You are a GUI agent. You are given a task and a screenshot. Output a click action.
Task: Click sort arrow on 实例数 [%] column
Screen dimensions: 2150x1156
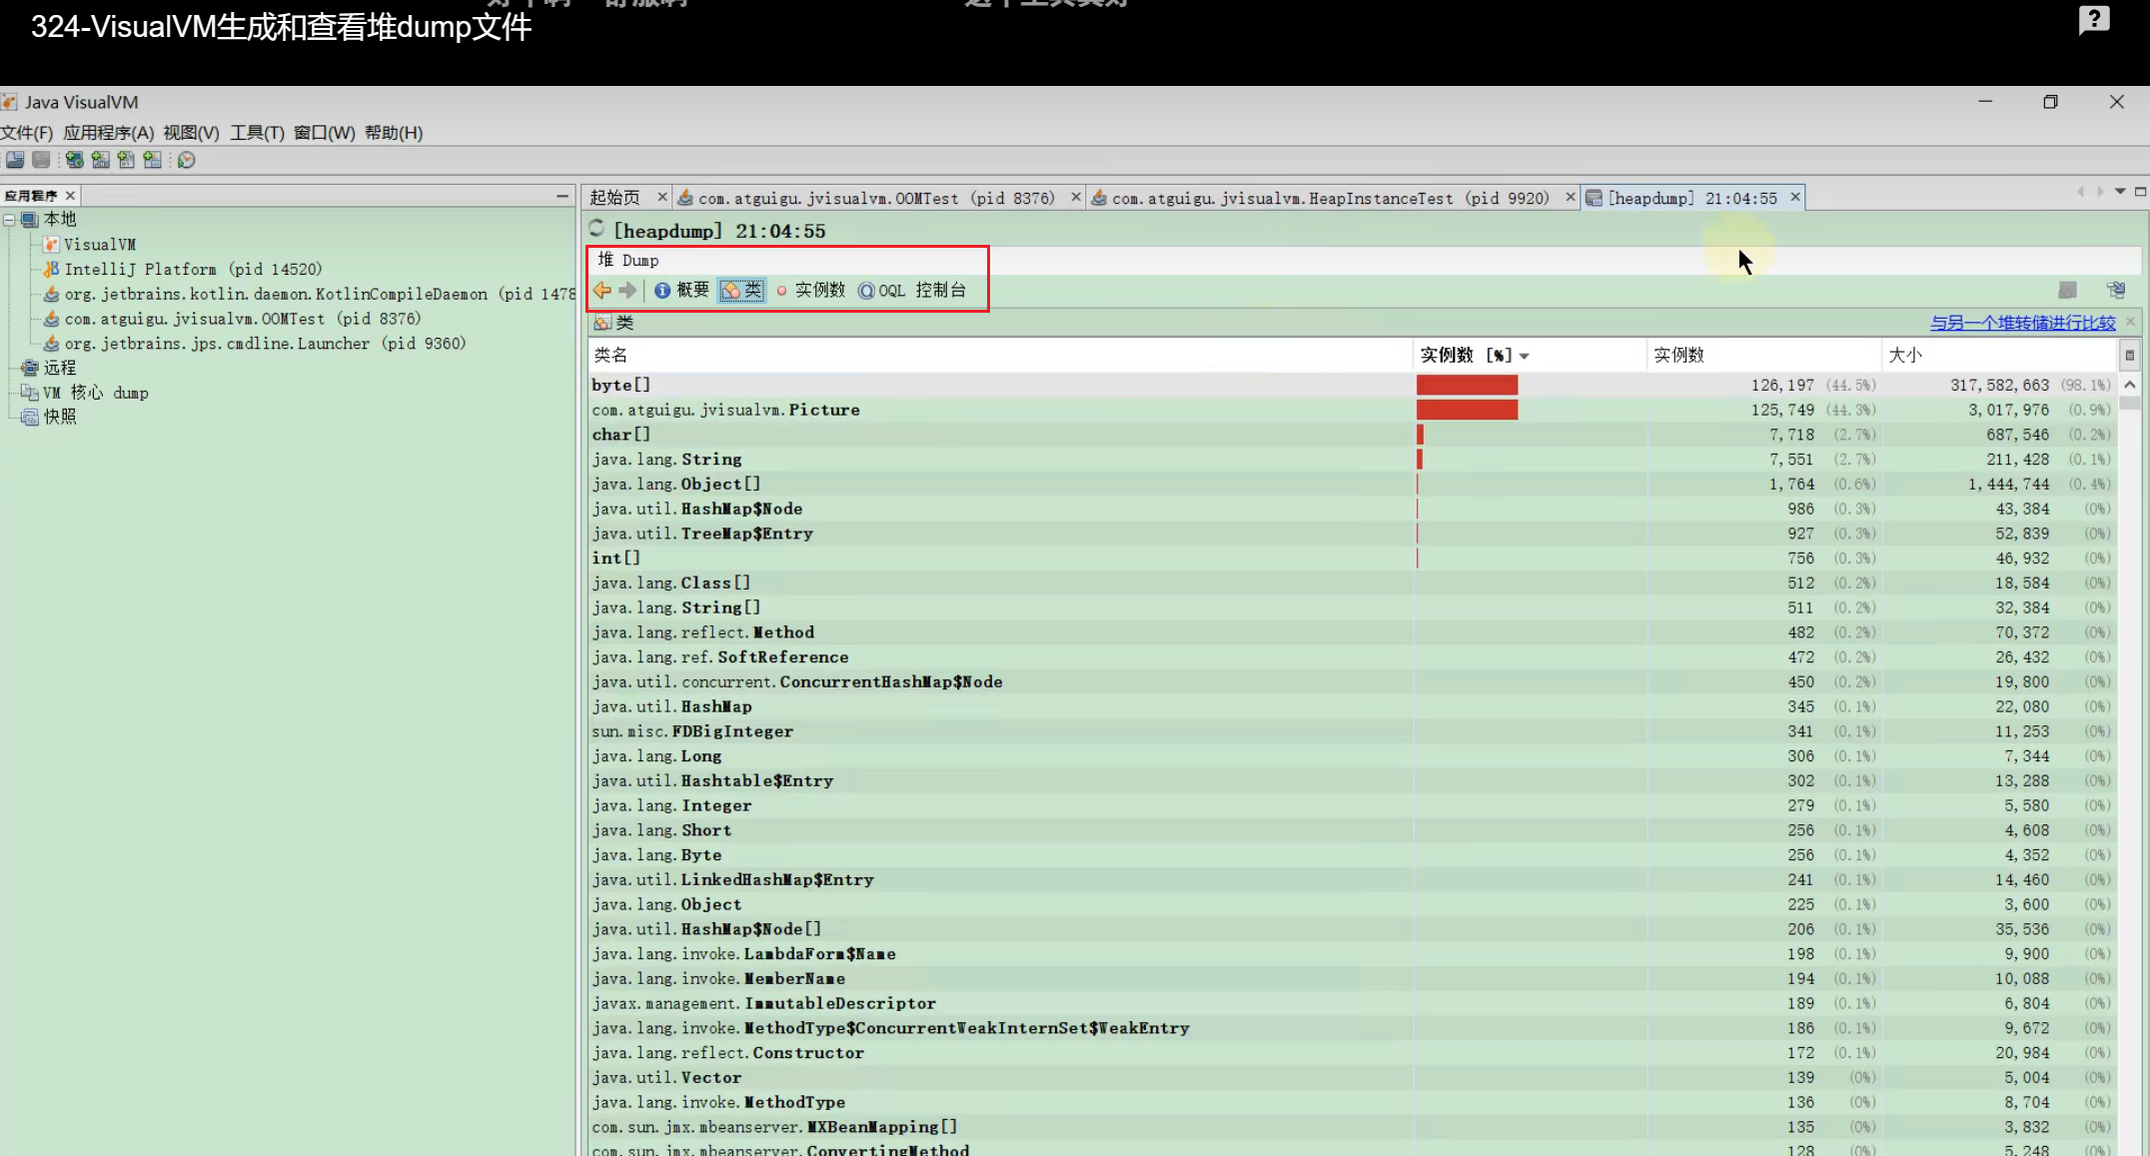pyautogui.click(x=1524, y=356)
